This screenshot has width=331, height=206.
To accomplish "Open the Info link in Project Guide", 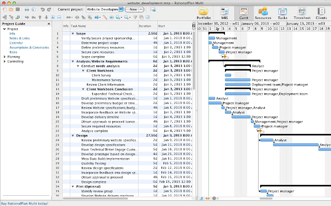I will pos(12,33).
